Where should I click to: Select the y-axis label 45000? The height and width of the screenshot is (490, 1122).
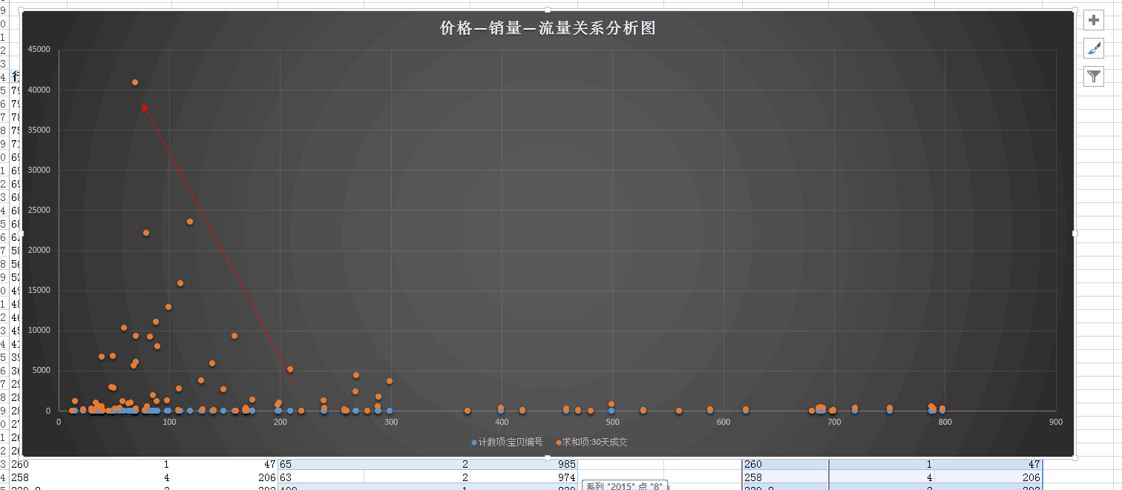39,50
